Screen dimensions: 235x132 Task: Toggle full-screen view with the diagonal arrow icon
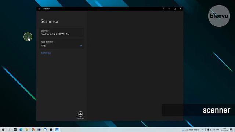[163, 9]
